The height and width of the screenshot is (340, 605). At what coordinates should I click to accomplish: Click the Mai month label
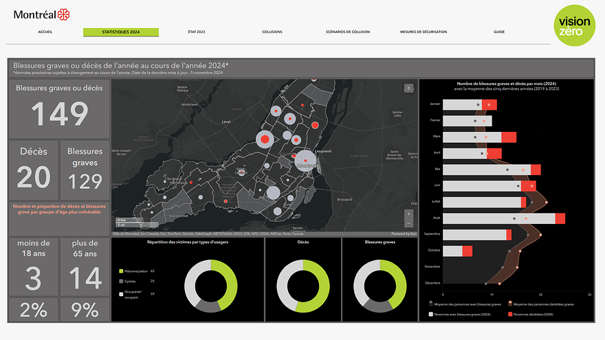coord(437,169)
